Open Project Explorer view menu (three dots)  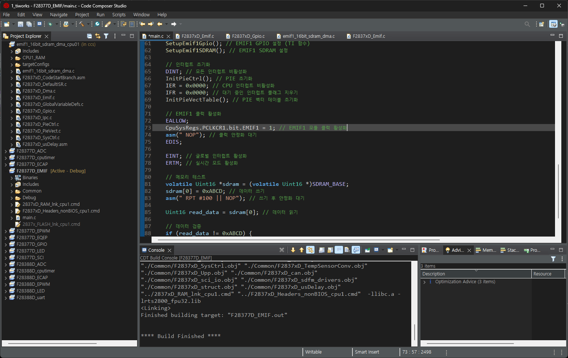click(115, 36)
